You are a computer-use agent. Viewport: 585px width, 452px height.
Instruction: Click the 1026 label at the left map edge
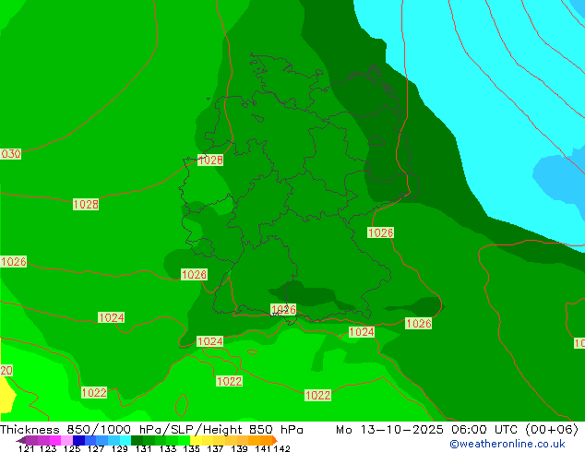pos(14,261)
